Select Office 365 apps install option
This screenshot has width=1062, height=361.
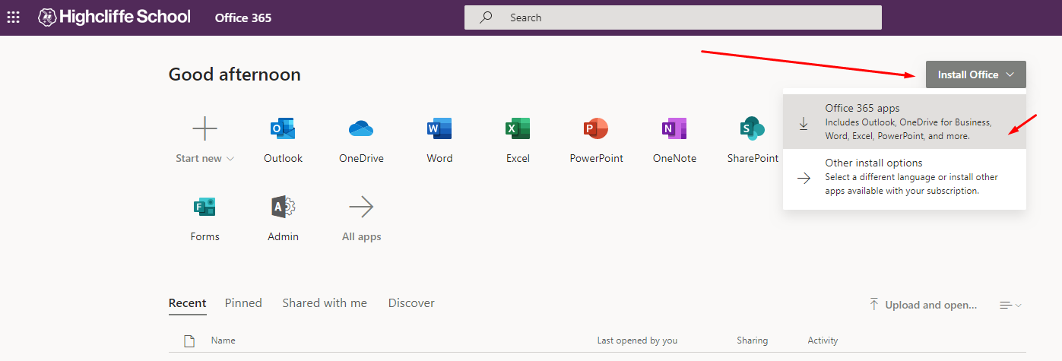point(905,122)
